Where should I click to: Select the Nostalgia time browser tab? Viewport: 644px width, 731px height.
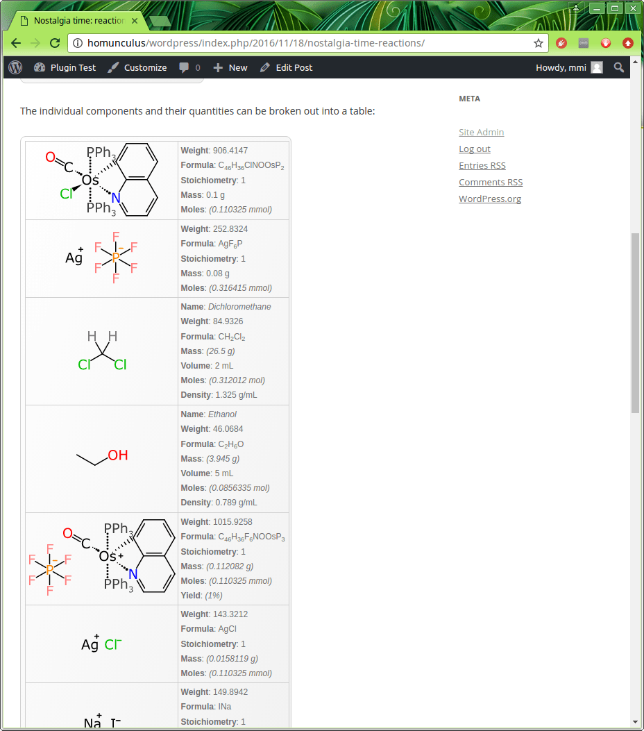(x=78, y=21)
